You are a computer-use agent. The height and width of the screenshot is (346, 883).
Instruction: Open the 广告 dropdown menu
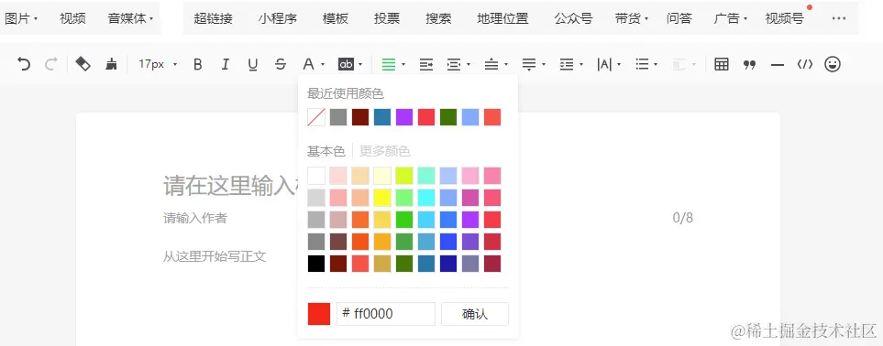[731, 18]
